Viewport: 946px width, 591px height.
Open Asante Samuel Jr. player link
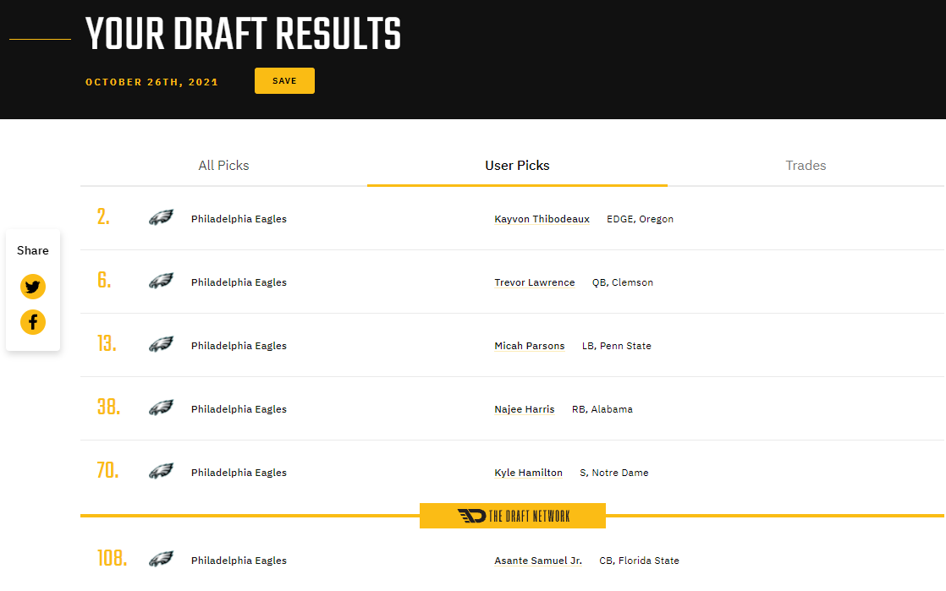point(538,561)
